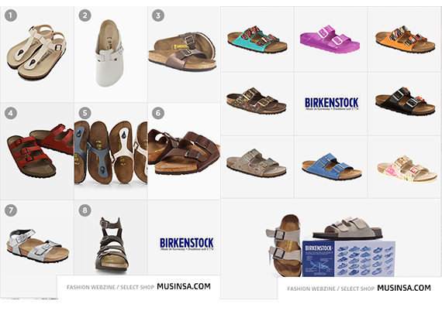Click the number 2 badge
Screen dimensions: 442x328
coord(85,15)
